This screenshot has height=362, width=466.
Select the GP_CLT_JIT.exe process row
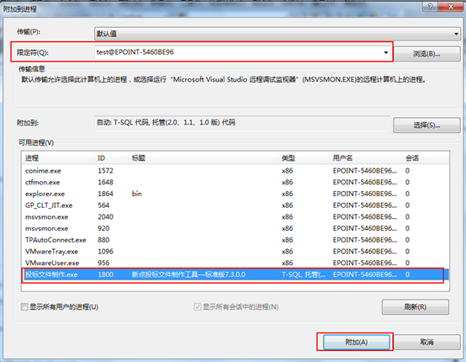236,205
